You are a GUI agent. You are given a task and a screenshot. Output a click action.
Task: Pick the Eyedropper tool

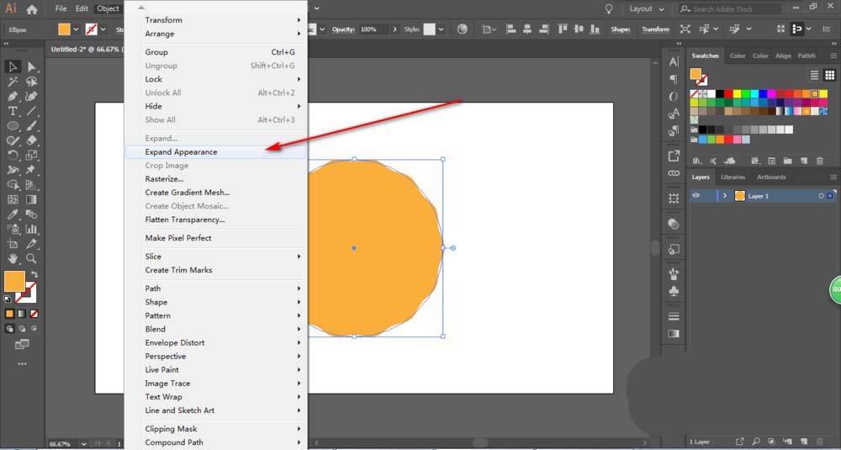click(x=13, y=214)
